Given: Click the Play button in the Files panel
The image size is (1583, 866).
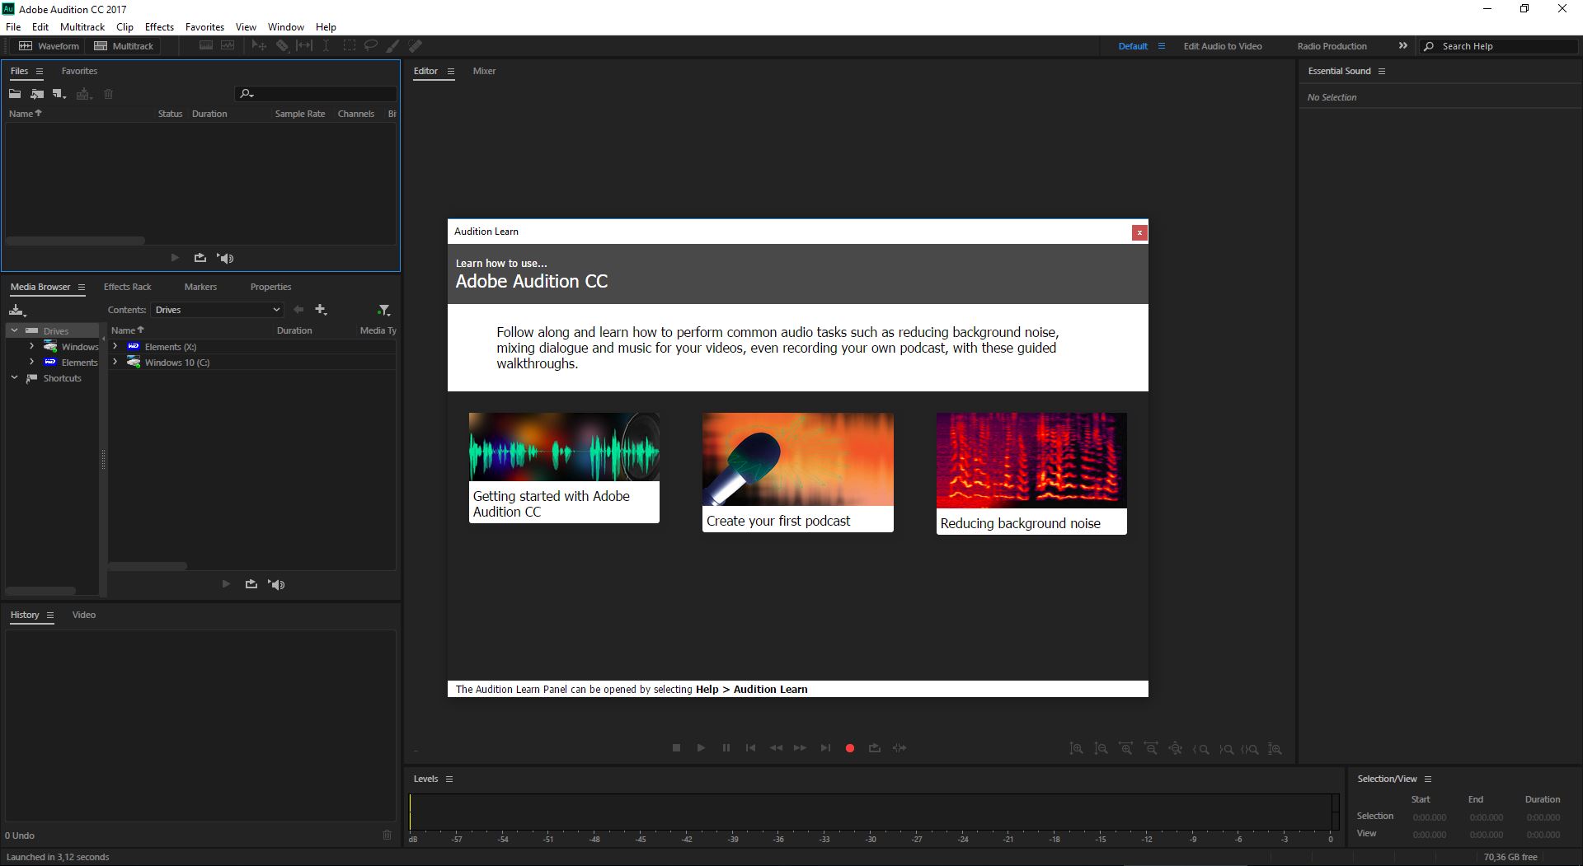Looking at the screenshot, I should pos(175,258).
